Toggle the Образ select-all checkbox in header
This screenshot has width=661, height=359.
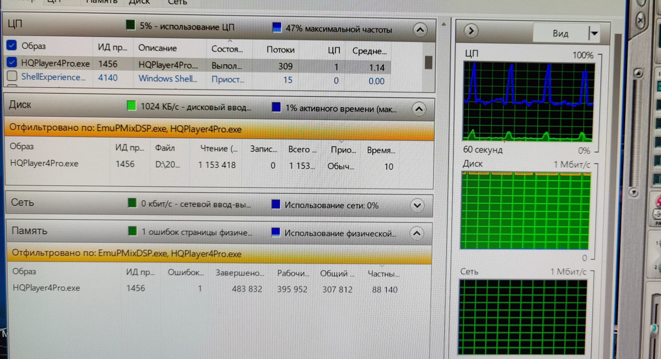click(12, 45)
